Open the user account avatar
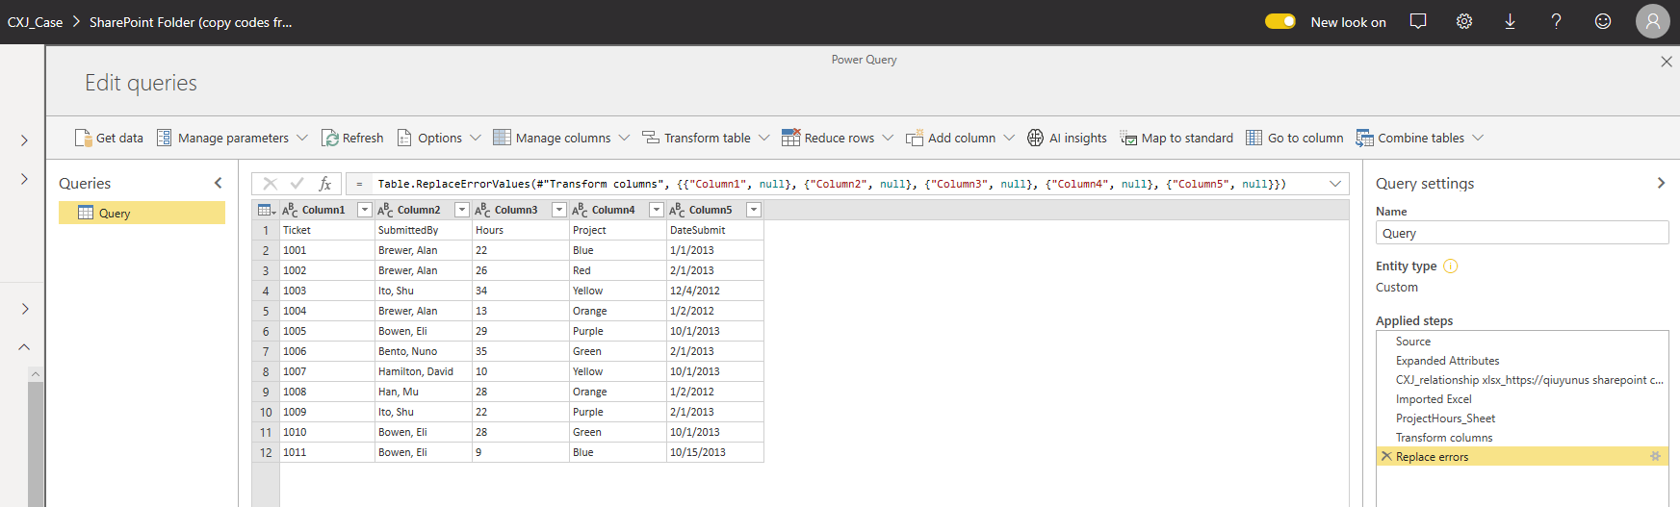This screenshot has height=507, width=1680. pyautogui.click(x=1653, y=21)
